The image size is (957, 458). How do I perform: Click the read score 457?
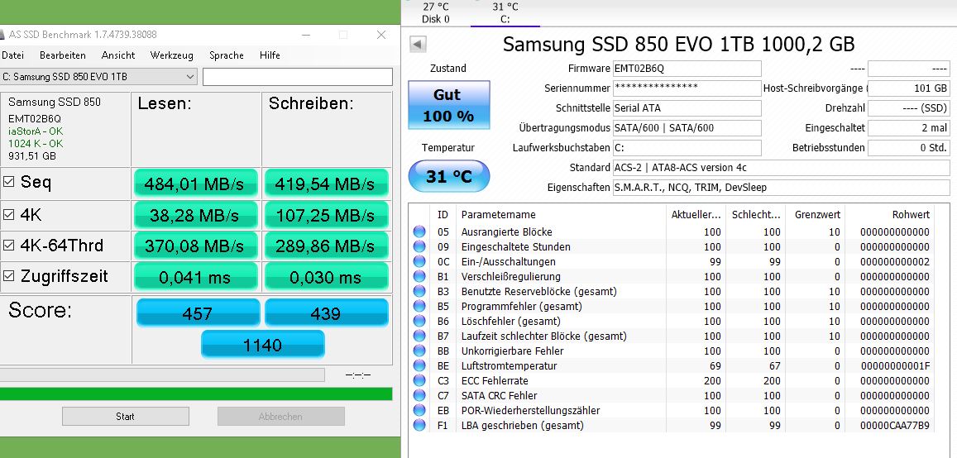tap(198, 312)
